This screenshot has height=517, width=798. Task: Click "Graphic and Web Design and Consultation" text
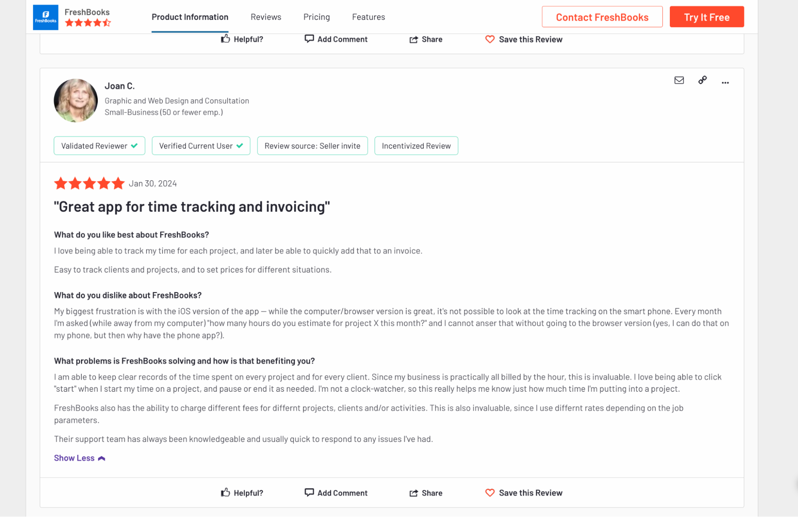177,101
